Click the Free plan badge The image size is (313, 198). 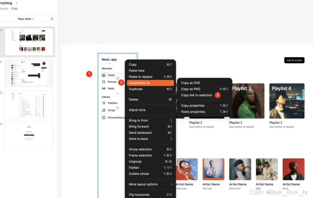(14, 9)
